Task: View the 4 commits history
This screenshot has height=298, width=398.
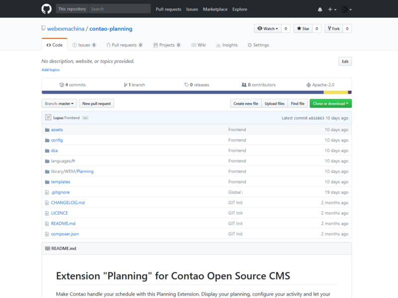Action: click(x=73, y=84)
